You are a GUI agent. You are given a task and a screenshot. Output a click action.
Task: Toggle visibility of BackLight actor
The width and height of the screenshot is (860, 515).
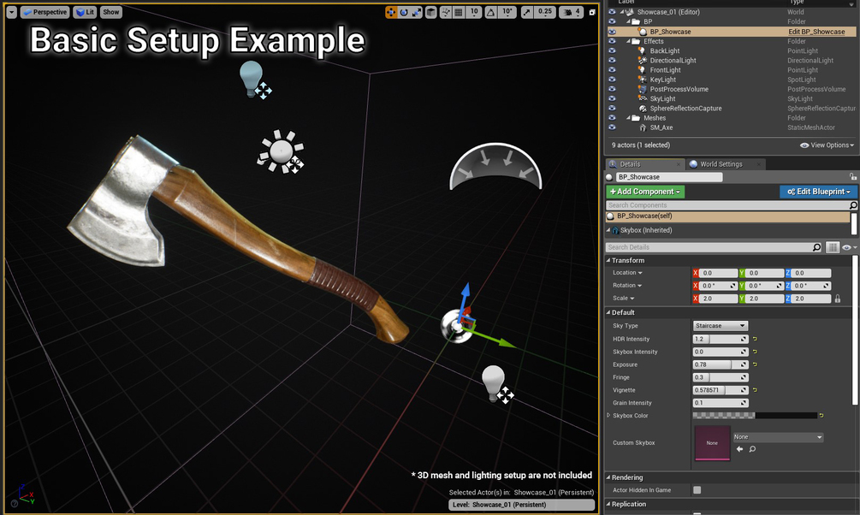coord(612,51)
